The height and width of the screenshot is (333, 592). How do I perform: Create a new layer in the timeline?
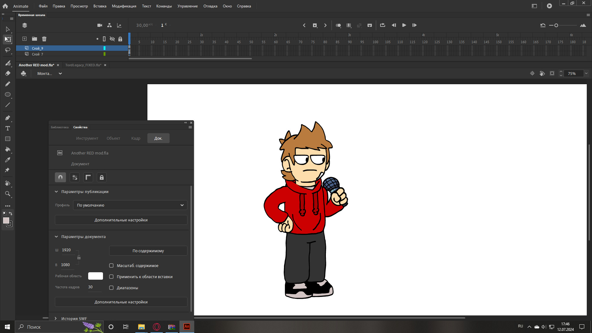pyautogui.click(x=24, y=39)
